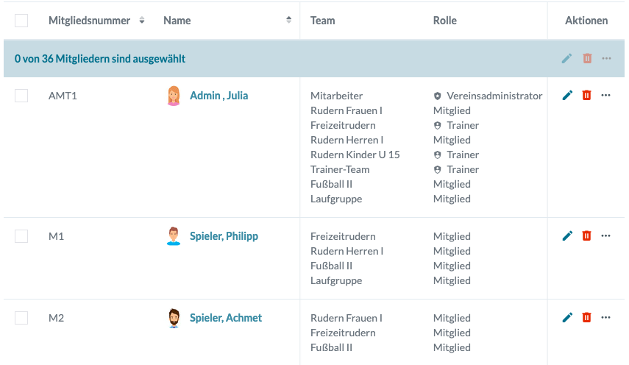Click bulk edit pencil in selection bar

click(x=566, y=58)
